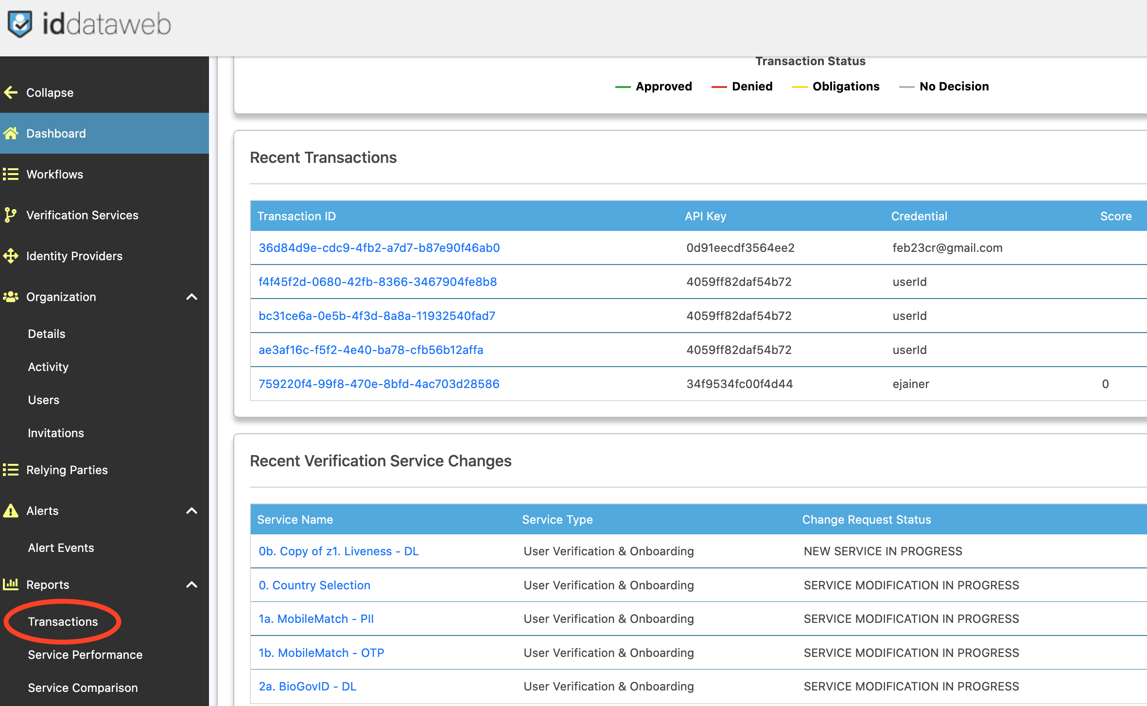The image size is (1147, 706).
Task: Open transaction 36d84d9e-cdc9-4fb2-a7d7-b87e90f46ab0
Action: pos(379,248)
